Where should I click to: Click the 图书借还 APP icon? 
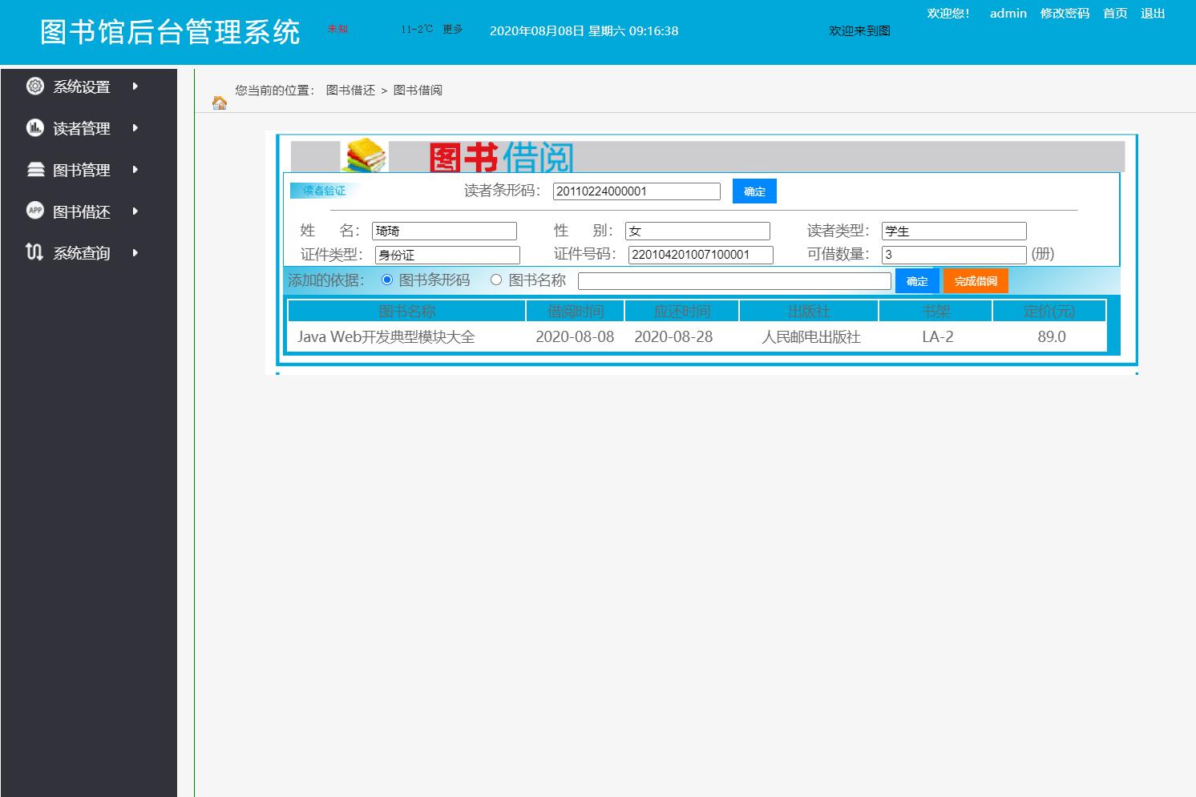pos(34,211)
